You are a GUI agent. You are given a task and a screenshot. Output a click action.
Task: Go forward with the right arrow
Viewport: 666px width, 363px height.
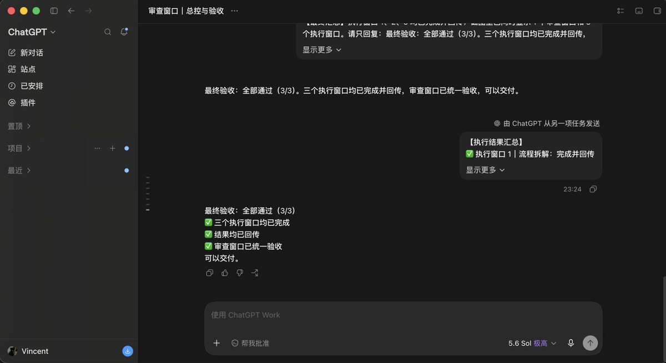[88, 11]
